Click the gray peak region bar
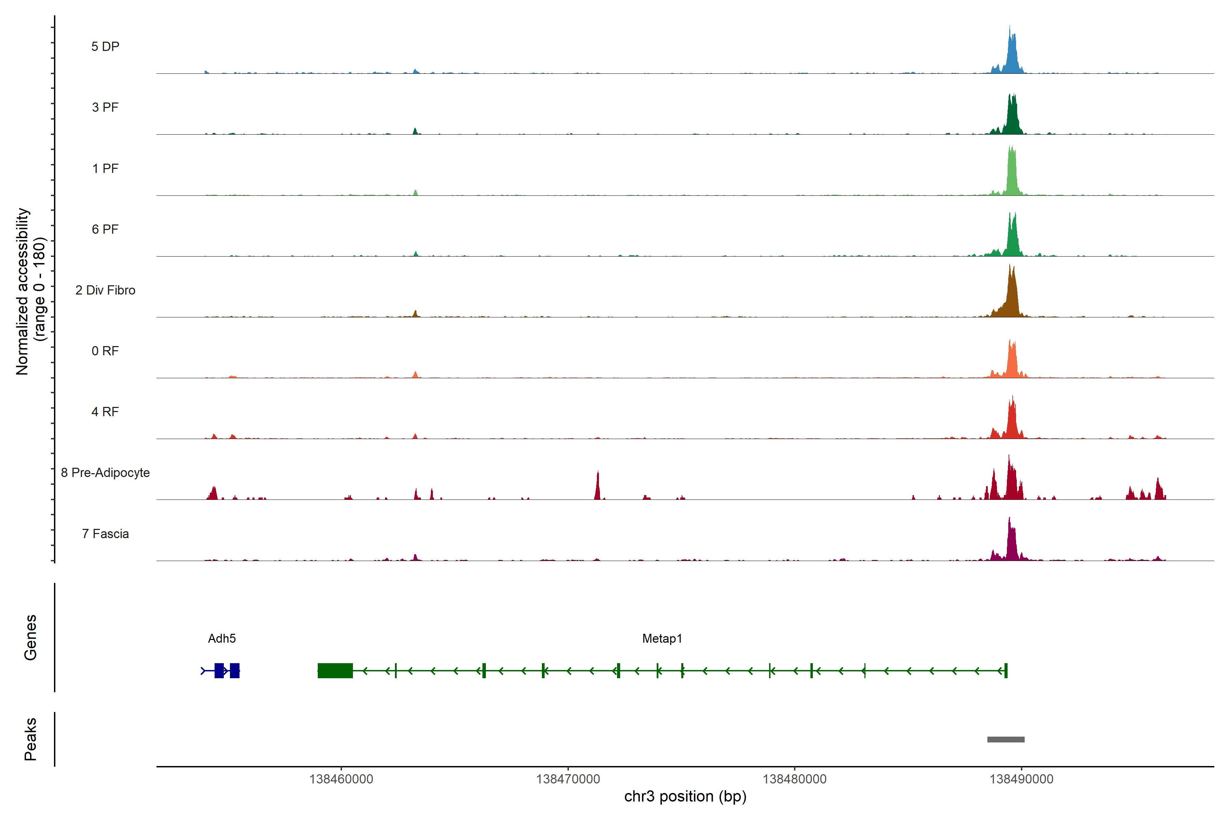 pyautogui.click(x=1006, y=739)
